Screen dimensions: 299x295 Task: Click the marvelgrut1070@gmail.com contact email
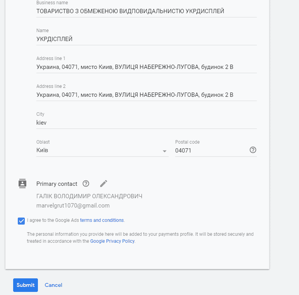point(73,206)
